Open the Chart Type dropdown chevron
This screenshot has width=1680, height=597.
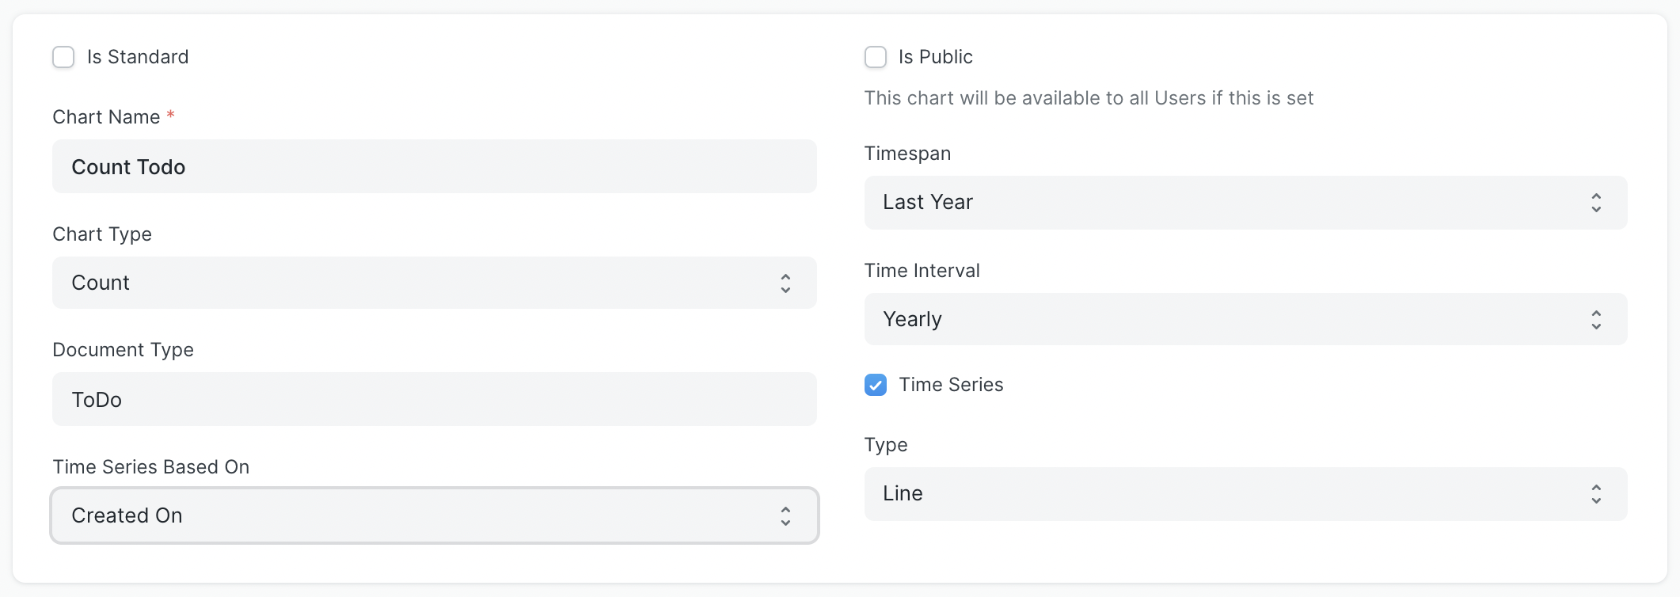pyautogui.click(x=785, y=283)
